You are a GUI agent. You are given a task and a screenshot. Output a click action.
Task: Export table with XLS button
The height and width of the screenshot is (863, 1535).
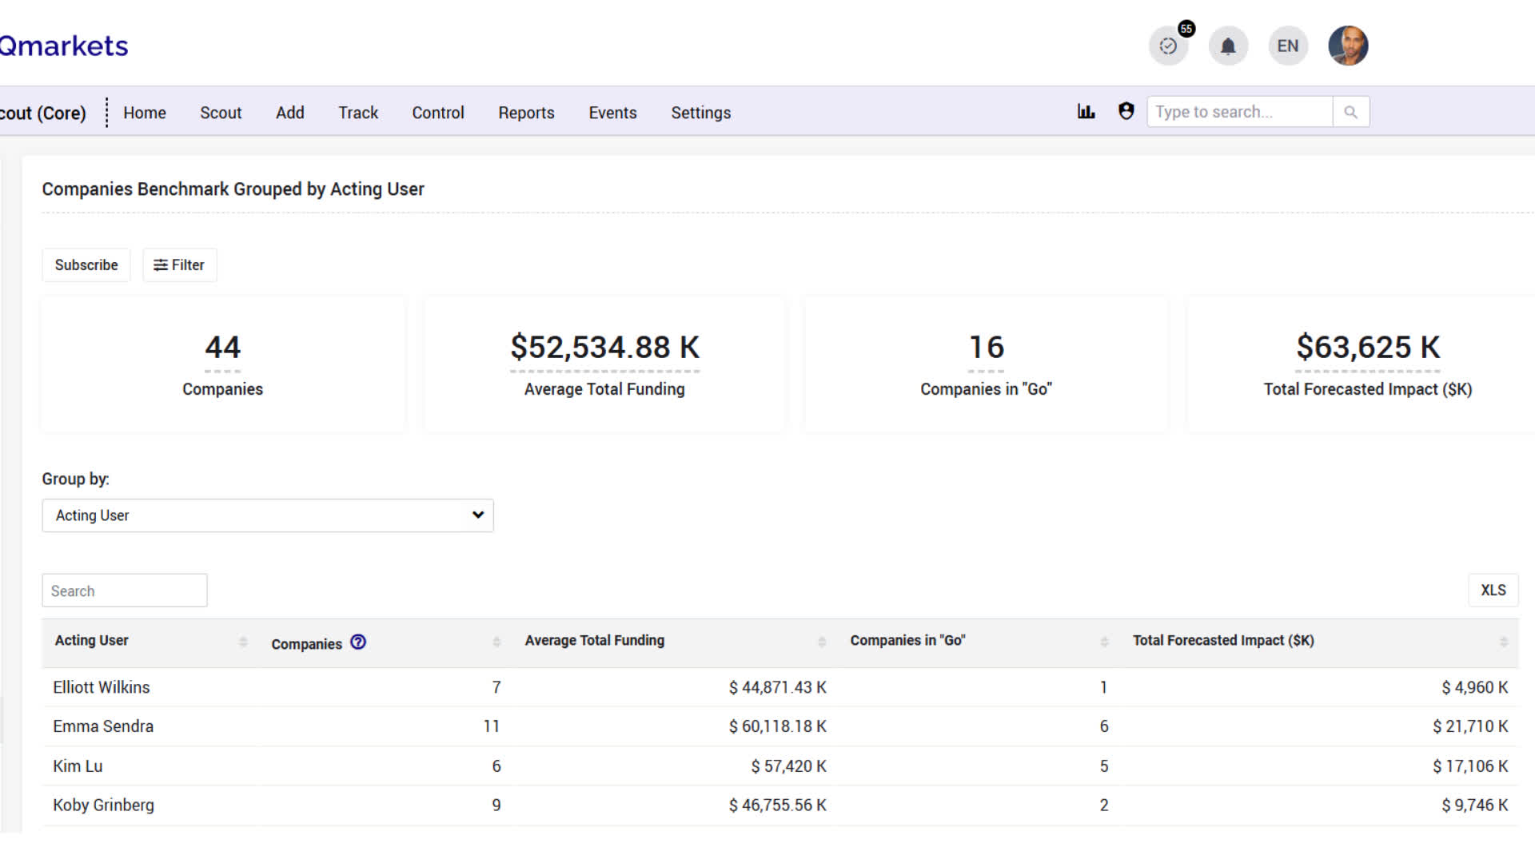[1493, 591]
